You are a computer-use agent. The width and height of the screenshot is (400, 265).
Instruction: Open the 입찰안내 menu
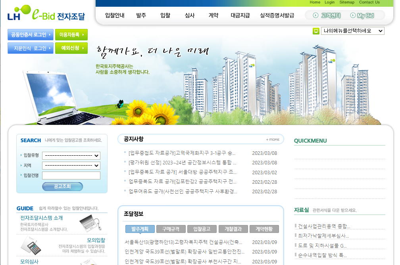point(115,15)
